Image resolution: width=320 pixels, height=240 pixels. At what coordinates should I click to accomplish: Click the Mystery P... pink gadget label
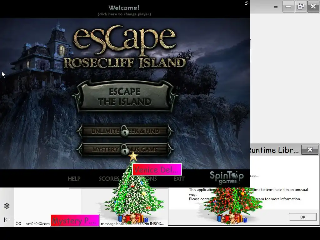click(75, 220)
